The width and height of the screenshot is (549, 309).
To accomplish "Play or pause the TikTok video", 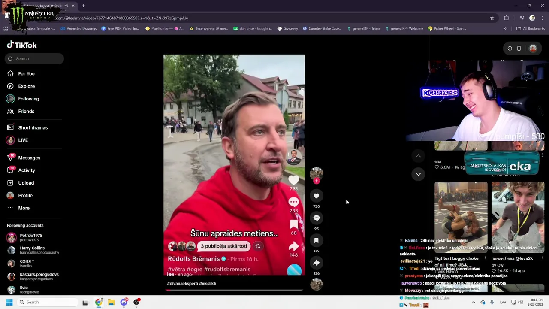I will (x=234, y=165).
